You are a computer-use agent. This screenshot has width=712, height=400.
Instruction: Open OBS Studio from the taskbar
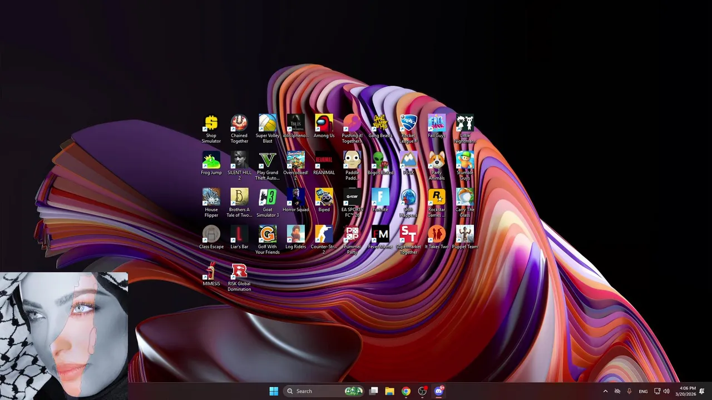click(422, 391)
